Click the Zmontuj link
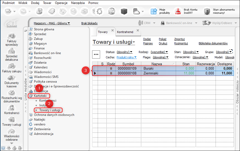Viewport: 240px width, 151px height. tap(179, 39)
